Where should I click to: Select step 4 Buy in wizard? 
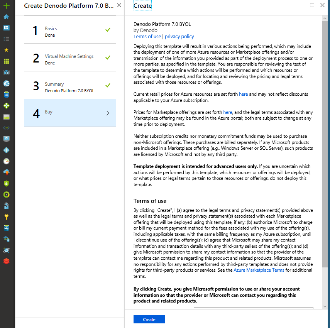pyautogui.click(x=70, y=113)
